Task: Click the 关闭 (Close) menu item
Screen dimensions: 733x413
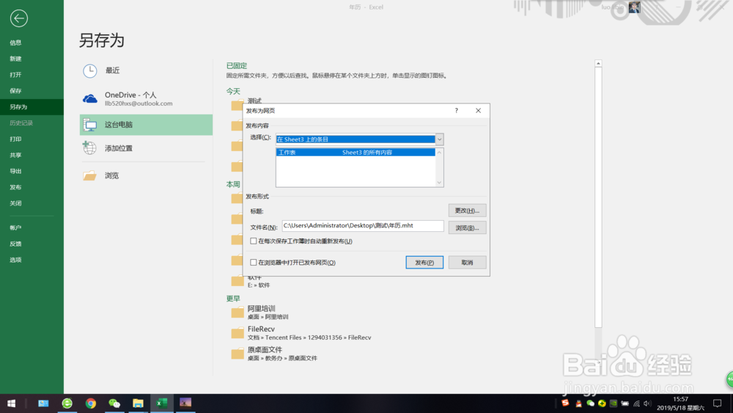Action: 16,203
